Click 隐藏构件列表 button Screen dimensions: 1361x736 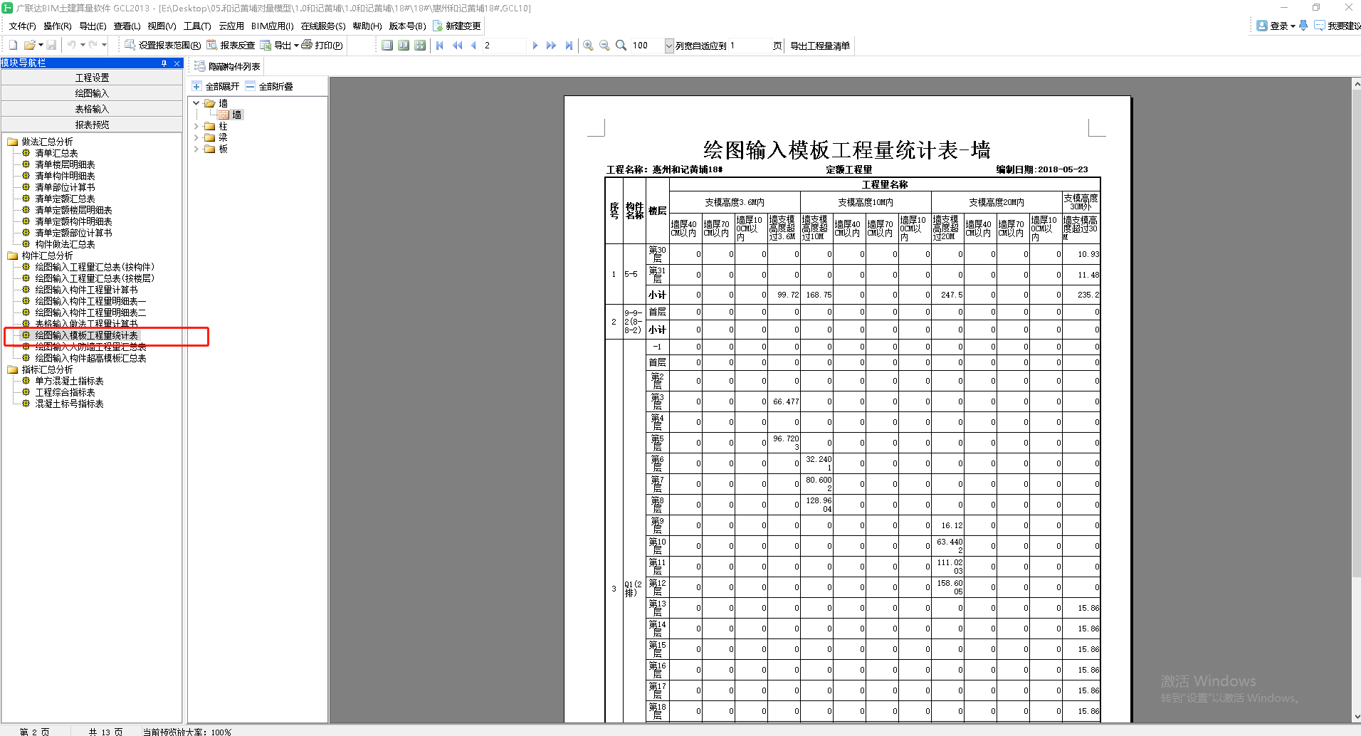click(227, 66)
